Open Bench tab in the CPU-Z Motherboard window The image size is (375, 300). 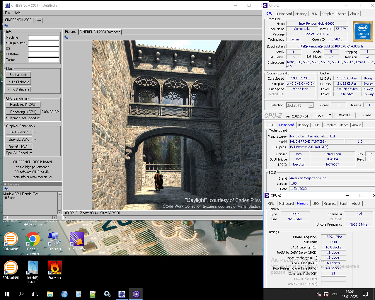[x=344, y=125]
